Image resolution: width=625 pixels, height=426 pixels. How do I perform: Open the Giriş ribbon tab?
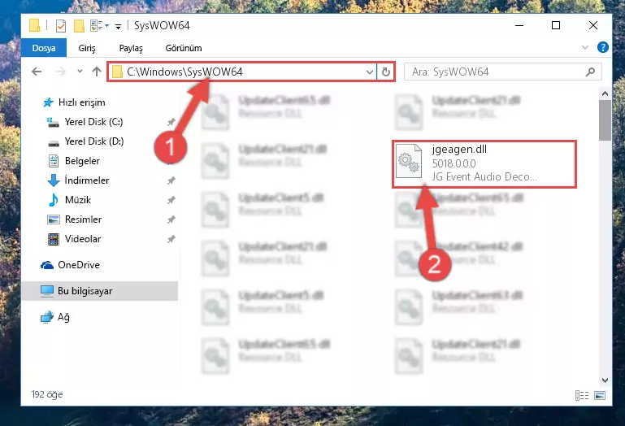(87, 48)
